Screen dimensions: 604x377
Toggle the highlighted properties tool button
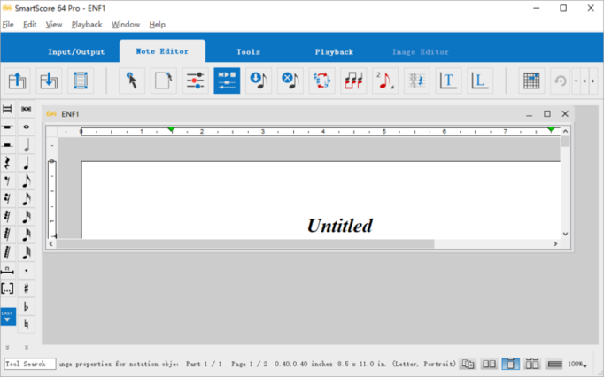[x=227, y=81]
